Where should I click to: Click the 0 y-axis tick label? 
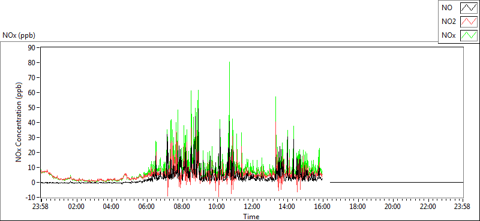coord(34,183)
